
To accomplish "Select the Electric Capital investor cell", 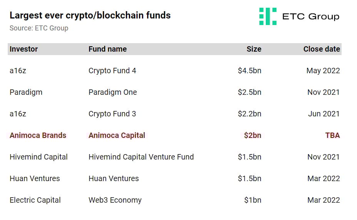I will [35, 200].
